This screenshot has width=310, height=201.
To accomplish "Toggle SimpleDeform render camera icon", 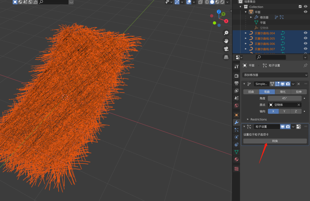I will point(288,84).
